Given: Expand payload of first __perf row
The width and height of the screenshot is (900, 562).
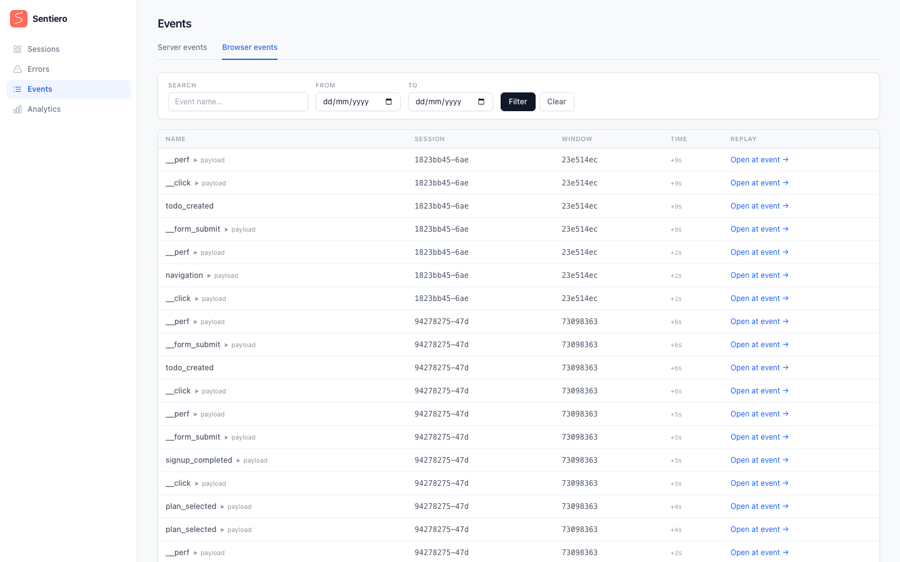Looking at the screenshot, I should click(209, 160).
